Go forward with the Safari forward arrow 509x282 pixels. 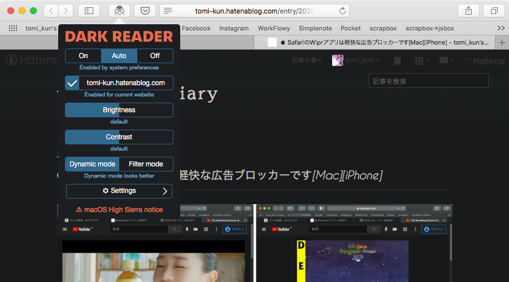tap(66, 11)
